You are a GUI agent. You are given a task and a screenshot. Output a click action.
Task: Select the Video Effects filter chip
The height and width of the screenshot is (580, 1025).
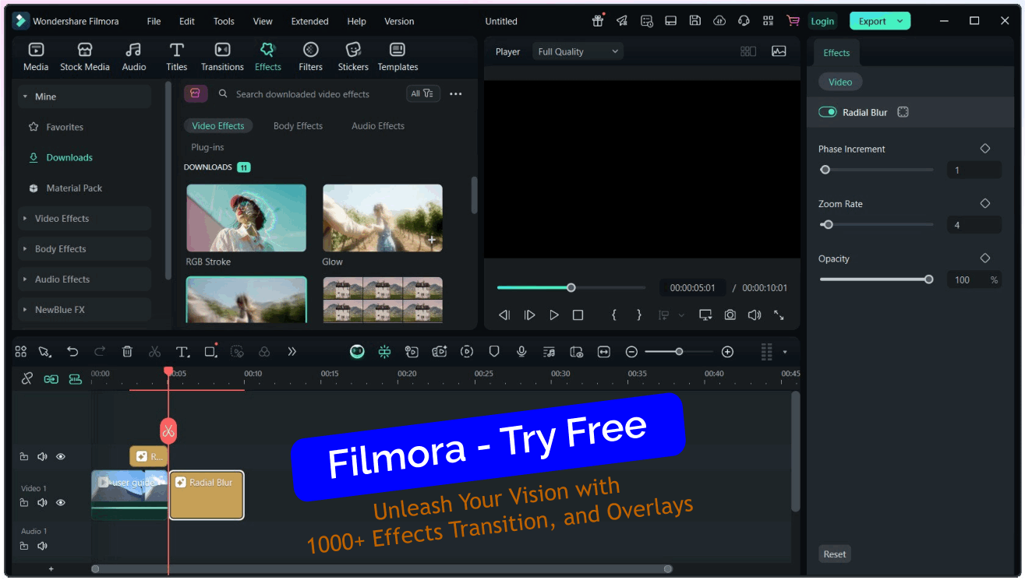(x=218, y=125)
